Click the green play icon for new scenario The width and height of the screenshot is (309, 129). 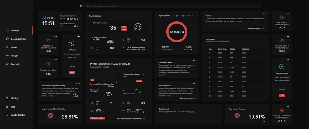coord(282,66)
